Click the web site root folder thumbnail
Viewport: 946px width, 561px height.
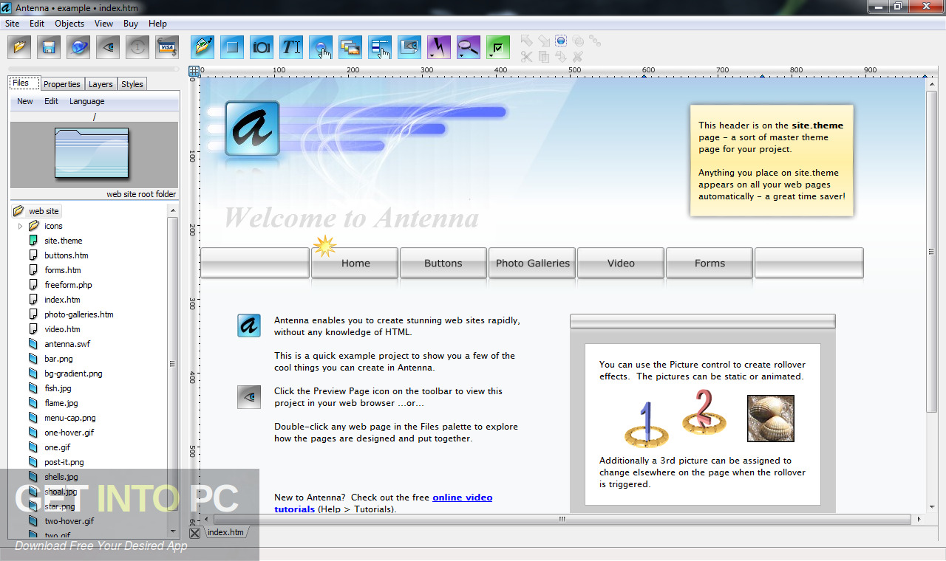92,152
